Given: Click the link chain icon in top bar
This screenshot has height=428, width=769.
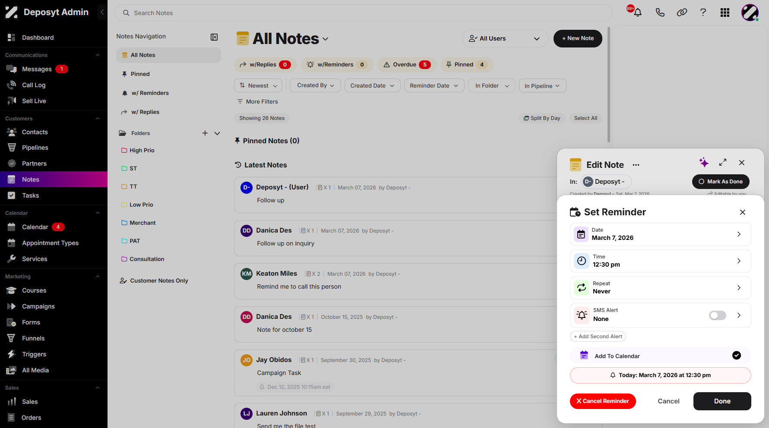Looking at the screenshot, I should click(682, 13).
